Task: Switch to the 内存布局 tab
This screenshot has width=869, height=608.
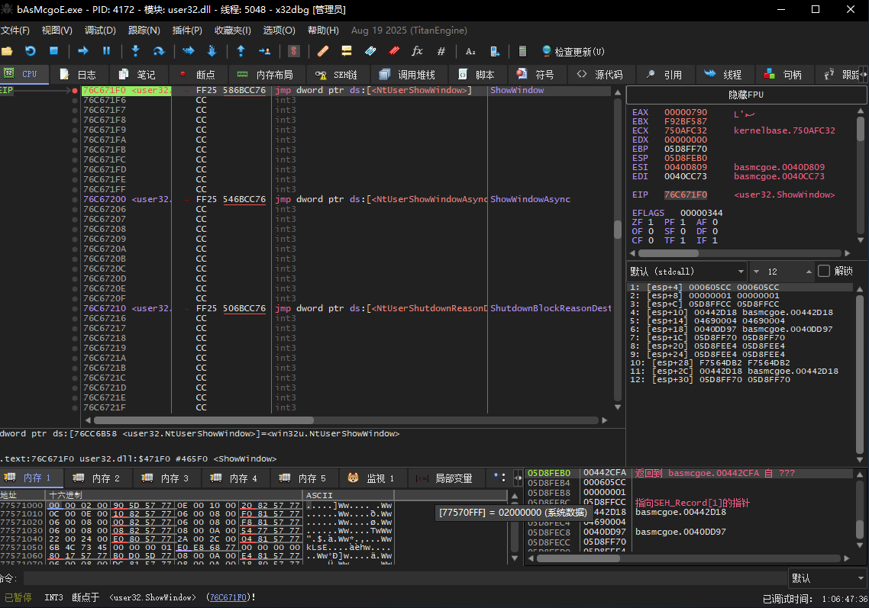Action: pos(265,74)
